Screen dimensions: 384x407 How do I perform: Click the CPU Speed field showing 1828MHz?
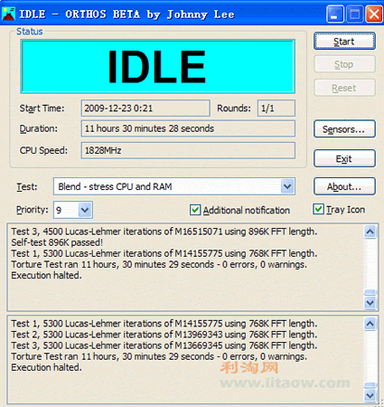coord(188,150)
